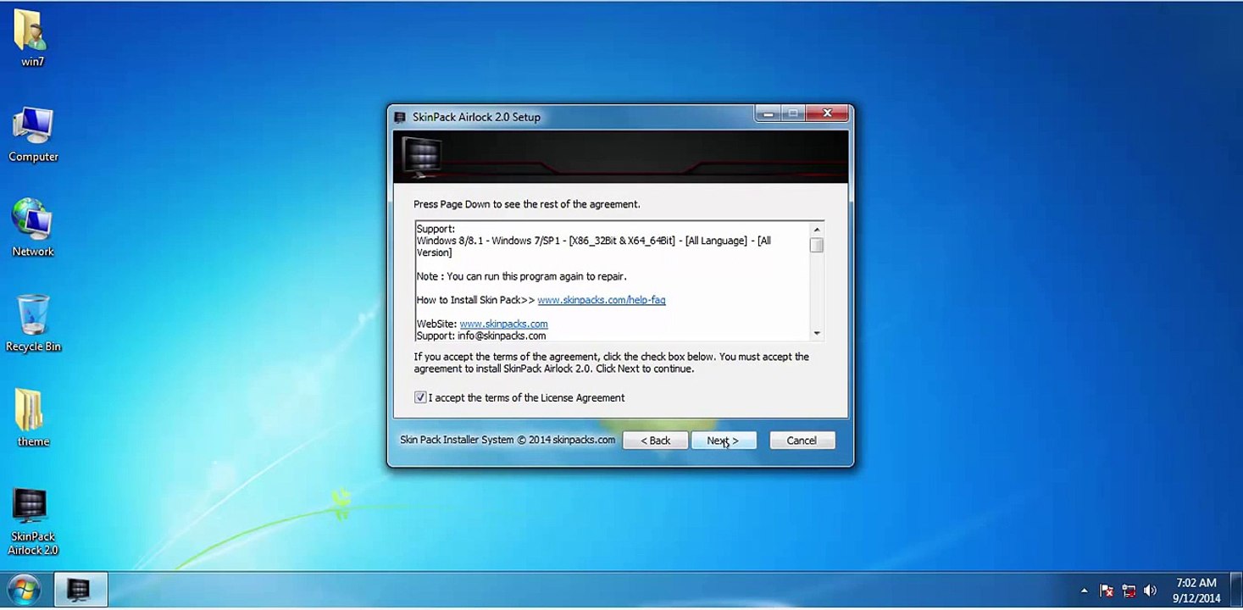Viewport: 1243px width, 610px height.
Task: Click the 'SkinPack Airlock 2.0 Setup' title text
Action: click(x=476, y=117)
